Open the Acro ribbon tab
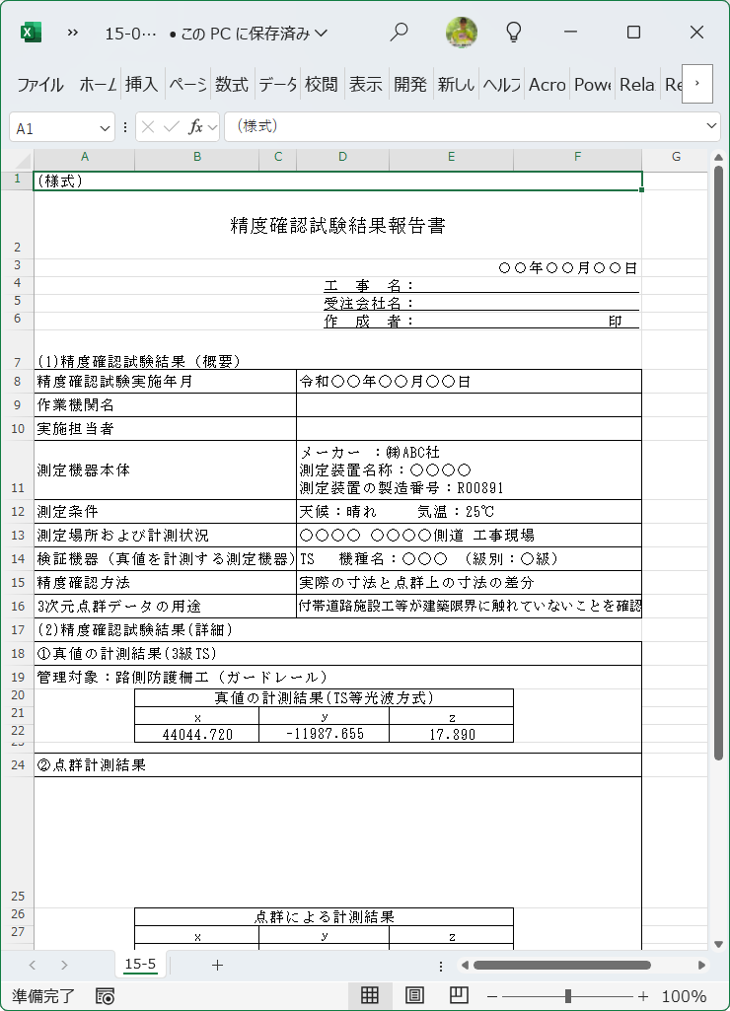Viewport: 730px width, 1011px height. [547, 85]
